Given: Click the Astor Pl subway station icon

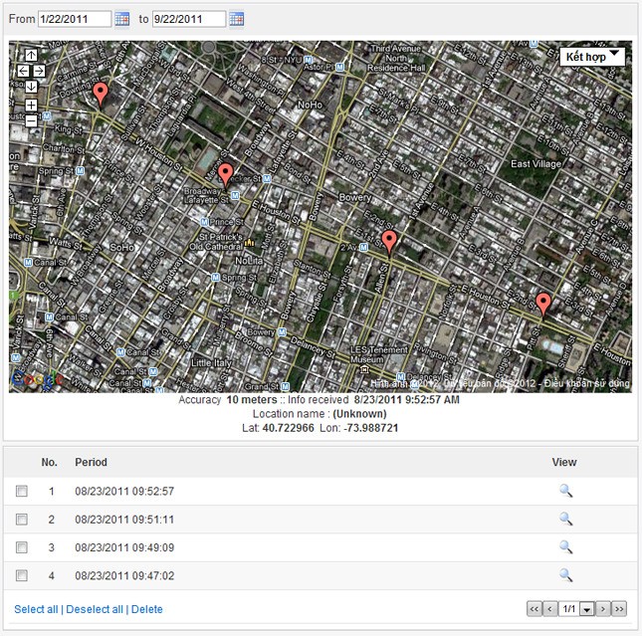Looking at the screenshot, I should point(339,67).
